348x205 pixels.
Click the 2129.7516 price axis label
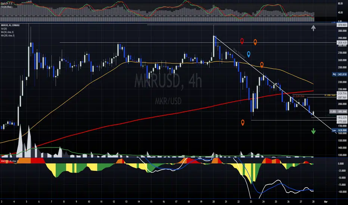[342, 94]
